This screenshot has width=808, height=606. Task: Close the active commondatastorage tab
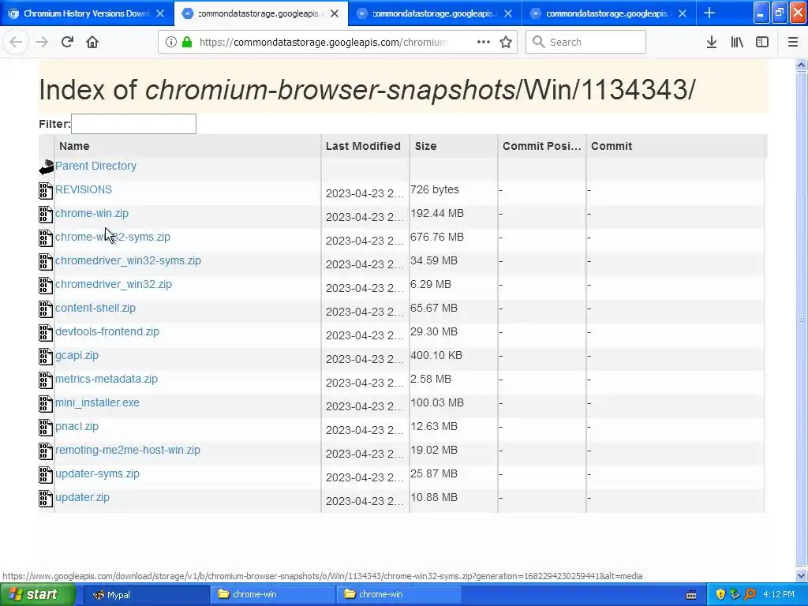click(x=335, y=13)
